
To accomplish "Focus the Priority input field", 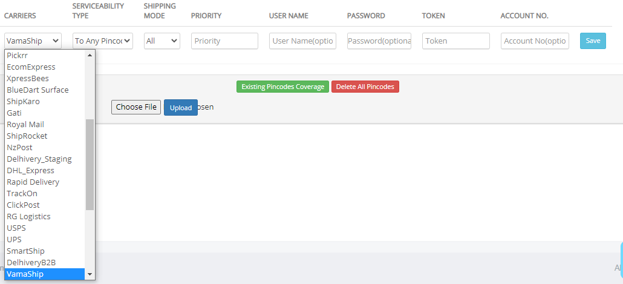I will 224,41.
